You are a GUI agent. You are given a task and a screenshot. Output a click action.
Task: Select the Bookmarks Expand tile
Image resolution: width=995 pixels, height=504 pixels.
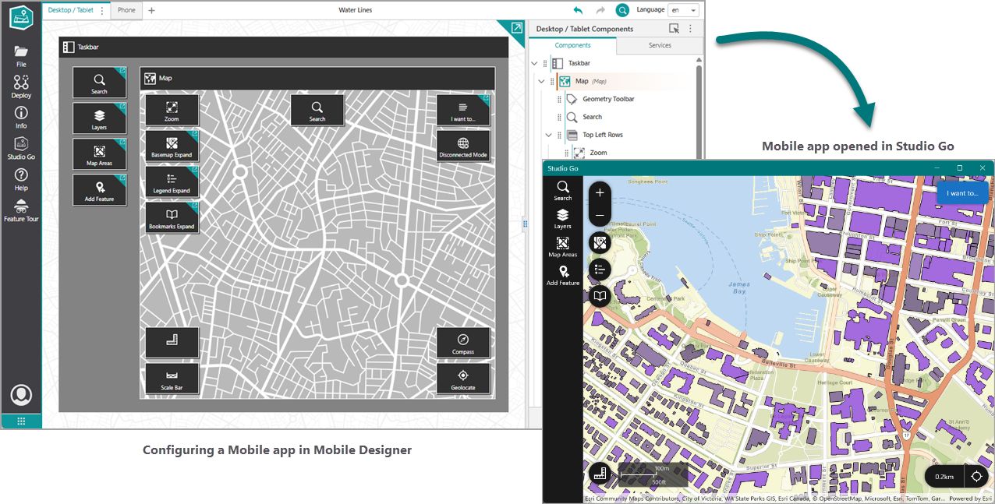(172, 217)
